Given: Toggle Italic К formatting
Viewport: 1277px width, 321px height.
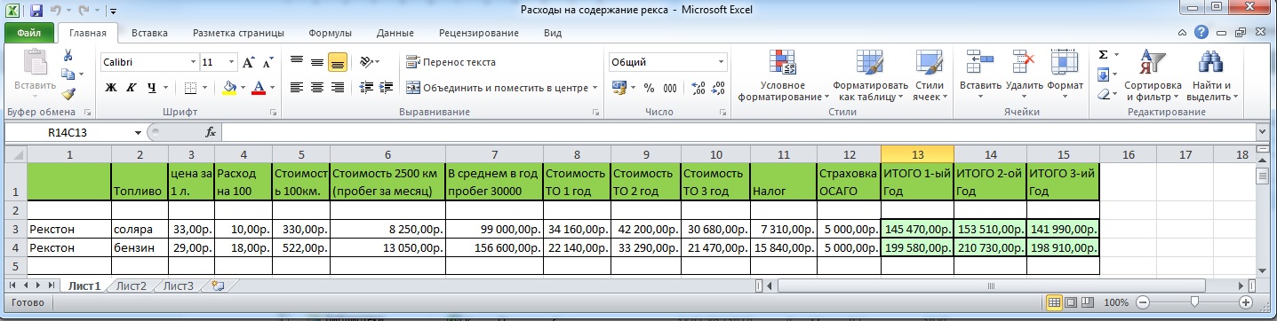Looking at the screenshot, I should pos(132,87).
